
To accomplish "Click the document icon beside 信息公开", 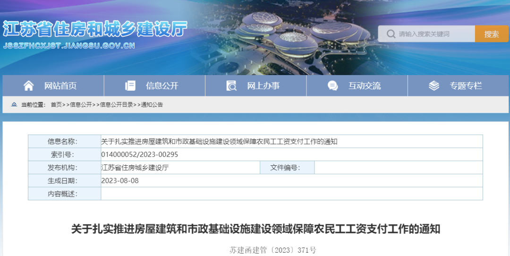I will pyautogui.click(x=130, y=85).
